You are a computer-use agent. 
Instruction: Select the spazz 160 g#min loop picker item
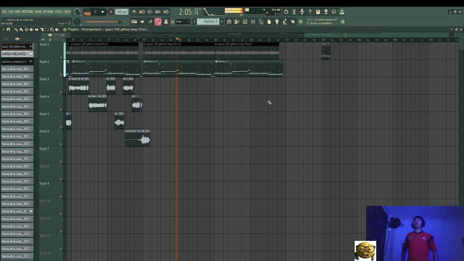(x=17, y=46)
